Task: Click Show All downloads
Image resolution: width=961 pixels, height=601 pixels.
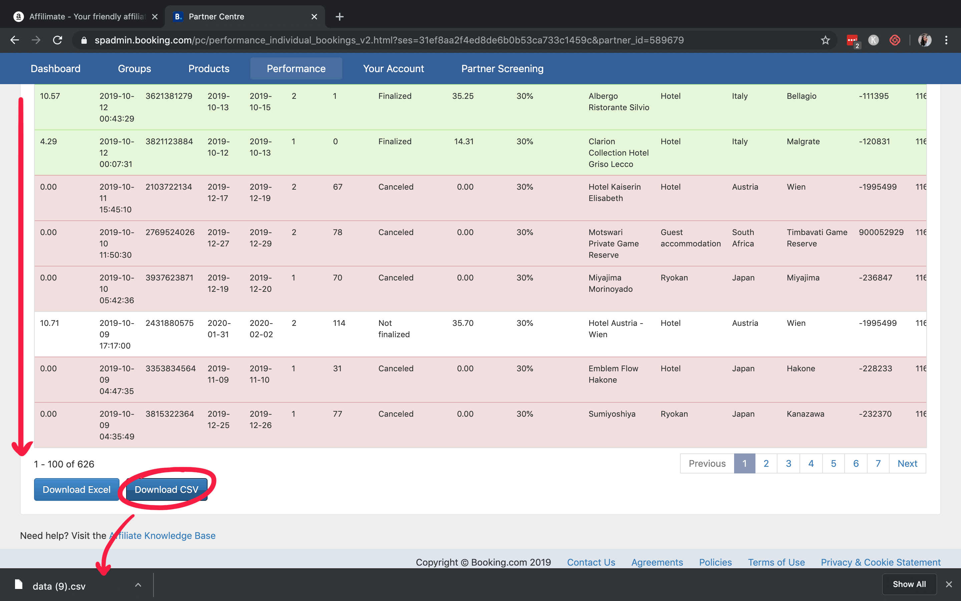Action: pyautogui.click(x=909, y=584)
